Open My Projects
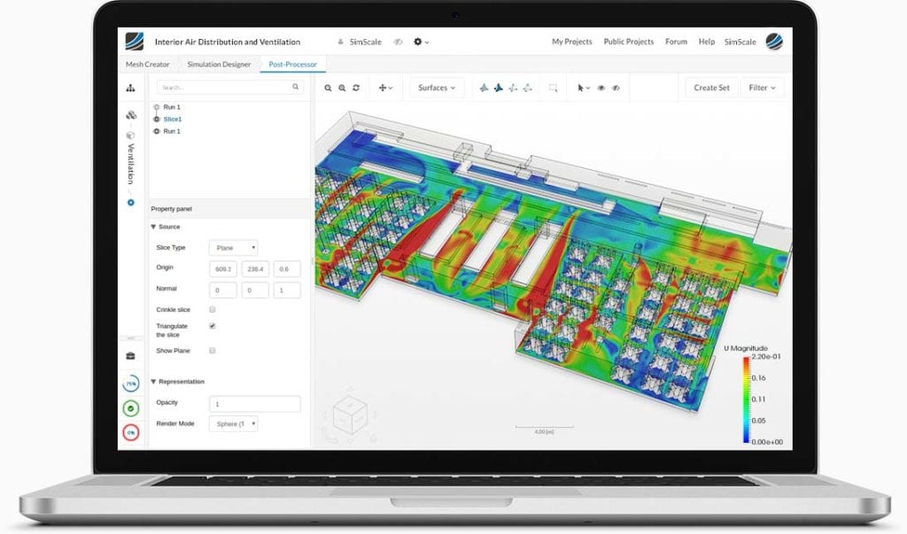 pos(571,42)
